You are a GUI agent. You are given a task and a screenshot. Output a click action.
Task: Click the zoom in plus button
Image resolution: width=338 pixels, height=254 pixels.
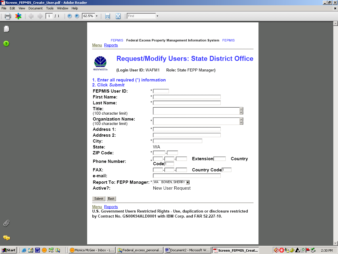pyautogui.click(x=77, y=16)
